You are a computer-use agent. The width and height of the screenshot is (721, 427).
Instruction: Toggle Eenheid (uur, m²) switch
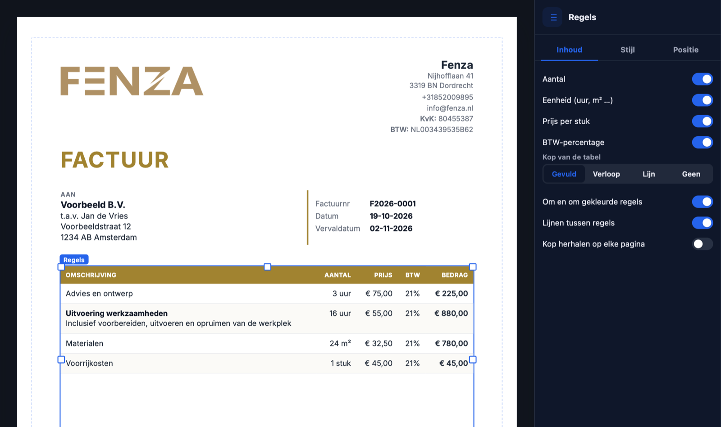(703, 100)
